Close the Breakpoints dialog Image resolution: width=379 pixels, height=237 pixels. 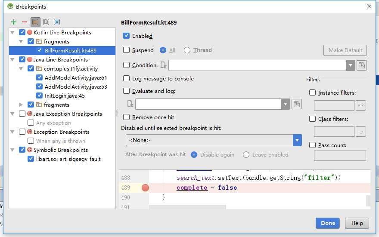pyautogui.click(x=369, y=6)
